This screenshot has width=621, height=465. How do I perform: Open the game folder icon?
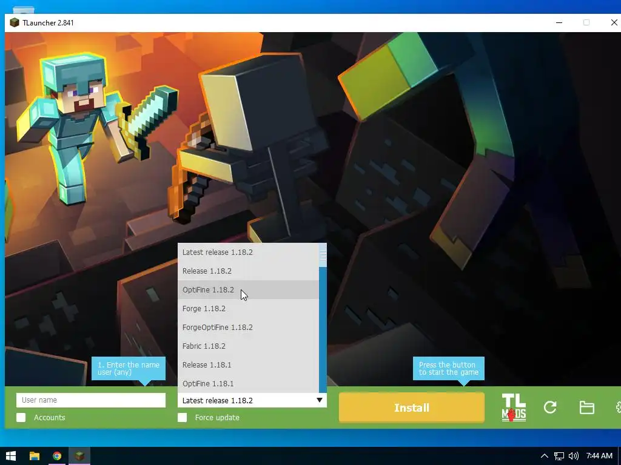coord(586,407)
